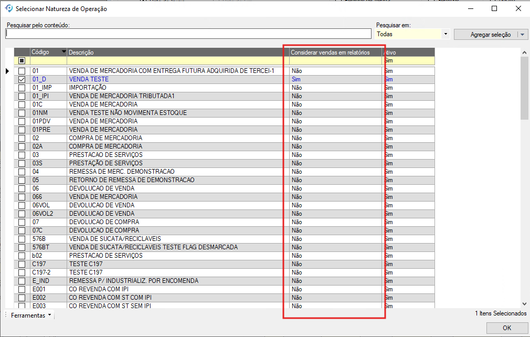Click the app logo icon in title bar

click(8, 9)
